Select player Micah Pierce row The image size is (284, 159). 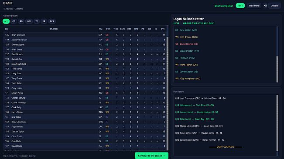(x=84, y=93)
